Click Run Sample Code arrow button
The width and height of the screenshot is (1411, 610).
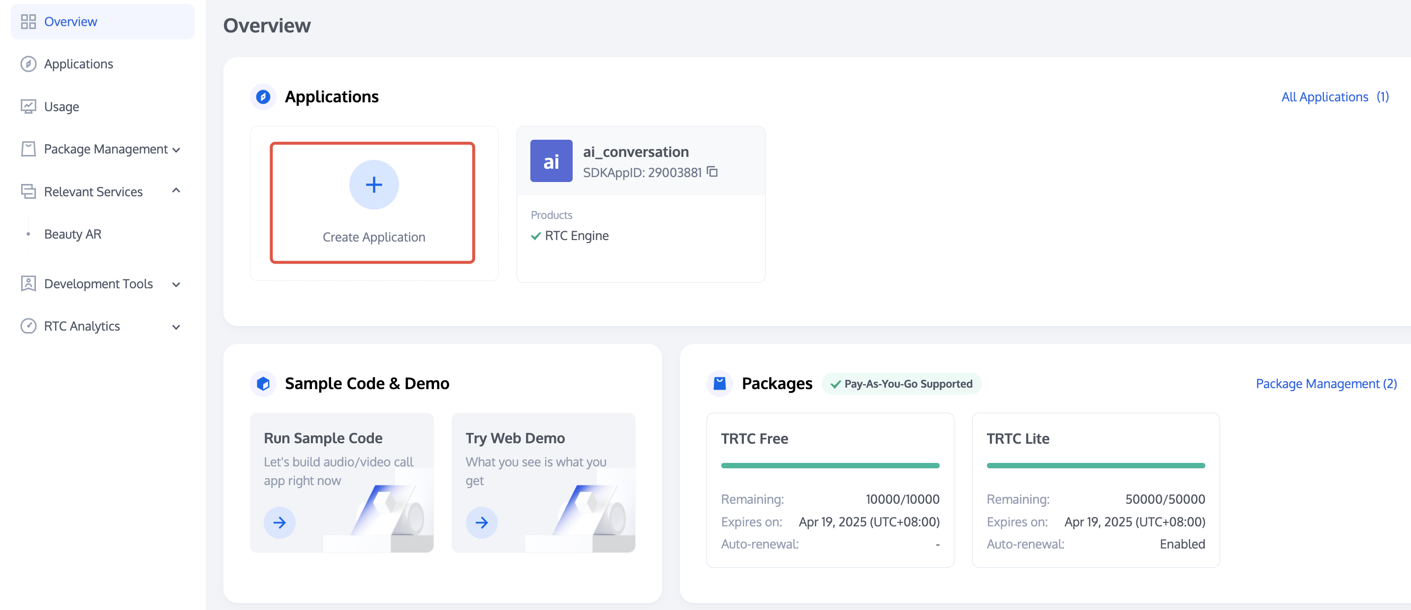279,522
